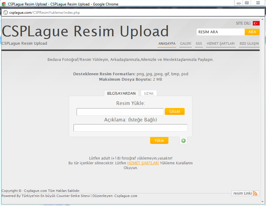Click the Copyright Csplague.com footer text
Screen dimensions: 266x206
[41, 191]
